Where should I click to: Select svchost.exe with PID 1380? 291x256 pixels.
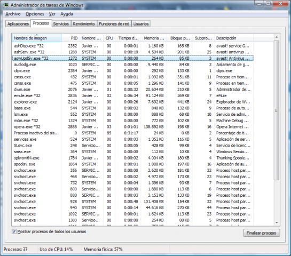coord(133,220)
